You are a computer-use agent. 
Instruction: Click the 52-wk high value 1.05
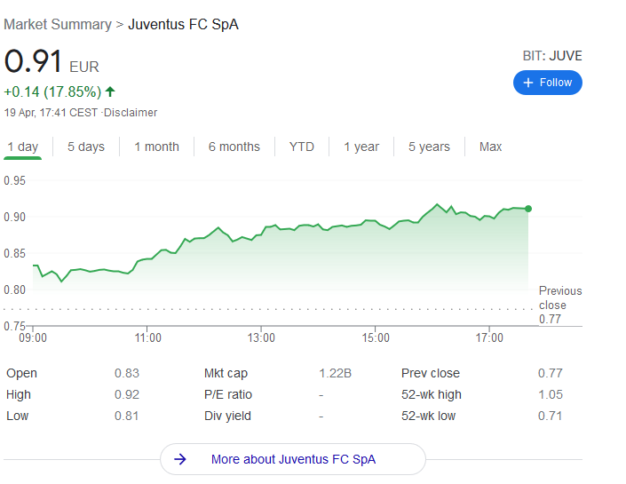pos(551,394)
